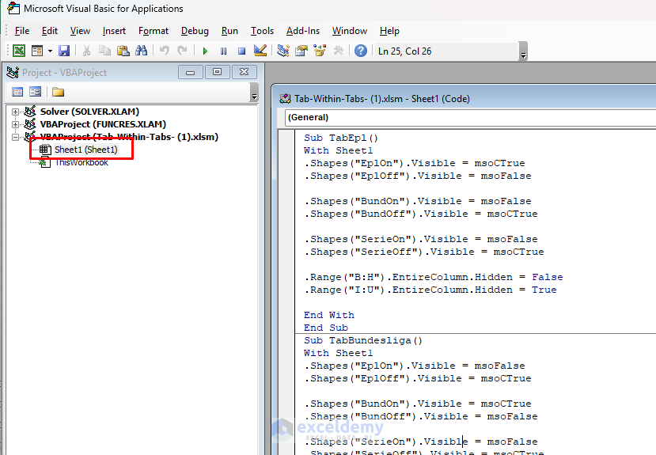Open the Add-Ins menu
Image resolution: width=656 pixels, height=455 pixels.
(303, 31)
